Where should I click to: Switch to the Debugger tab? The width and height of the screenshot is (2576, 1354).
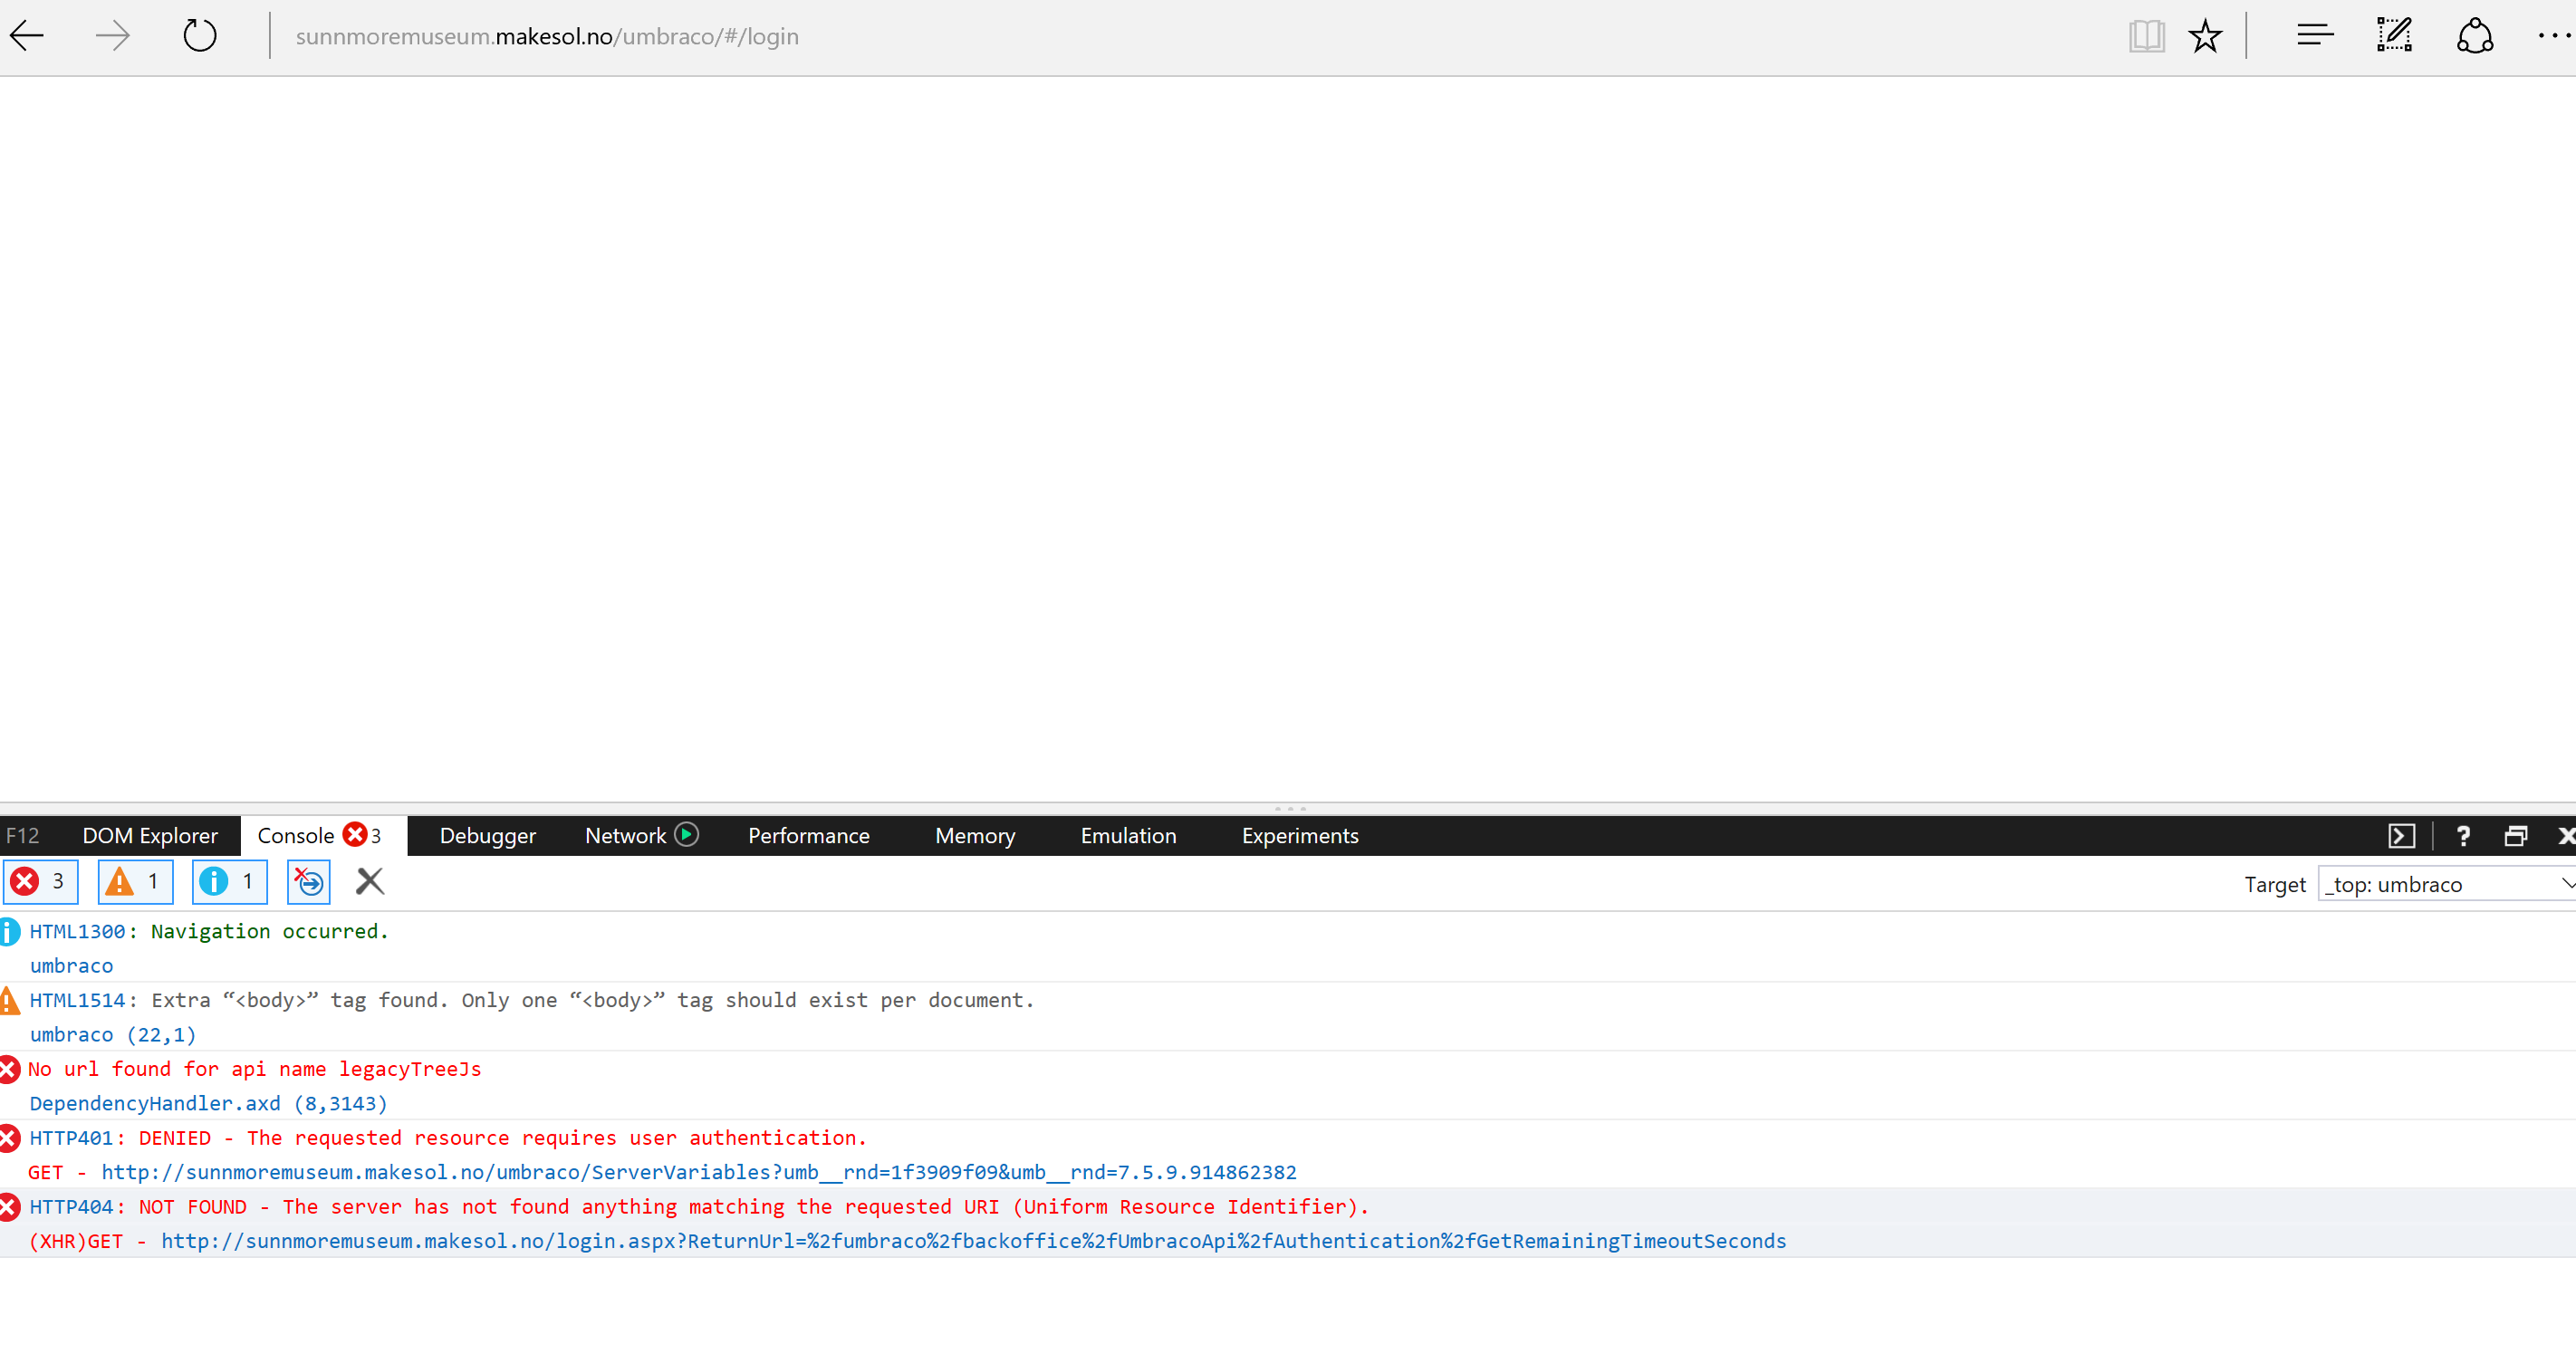click(x=487, y=835)
